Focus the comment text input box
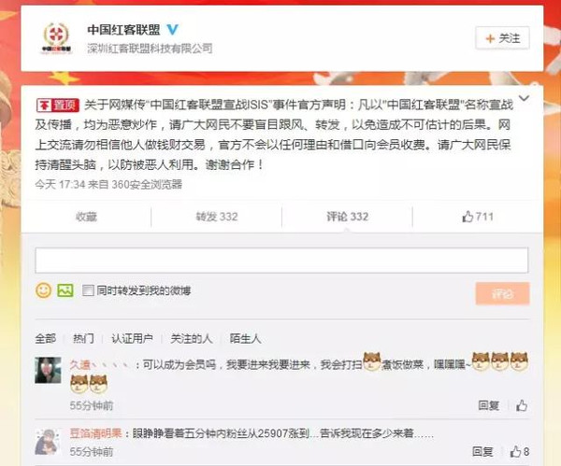This screenshot has width=561, height=466. click(x=281, y=261)
